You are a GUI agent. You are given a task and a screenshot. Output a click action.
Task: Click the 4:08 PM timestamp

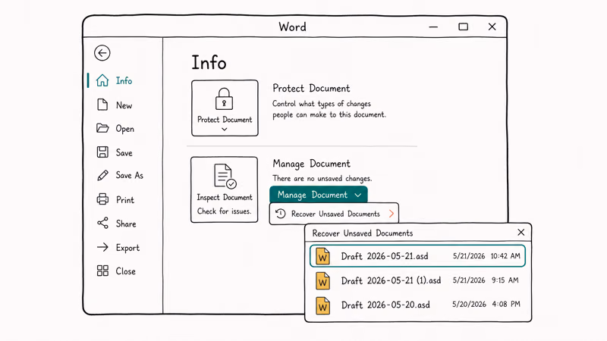point(506,305)
